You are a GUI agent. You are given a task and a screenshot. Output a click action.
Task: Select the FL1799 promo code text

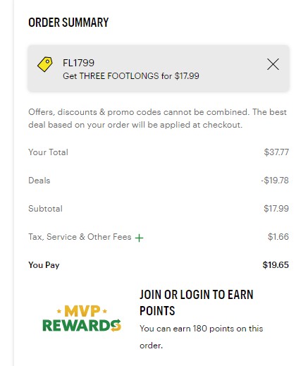pos(78,63)
